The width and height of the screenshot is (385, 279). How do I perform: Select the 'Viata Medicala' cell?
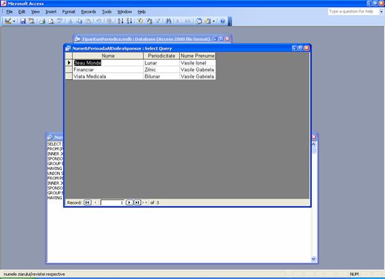tap(108, 76)
